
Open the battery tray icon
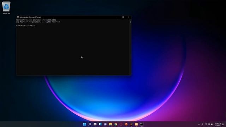tap(212, 124)
